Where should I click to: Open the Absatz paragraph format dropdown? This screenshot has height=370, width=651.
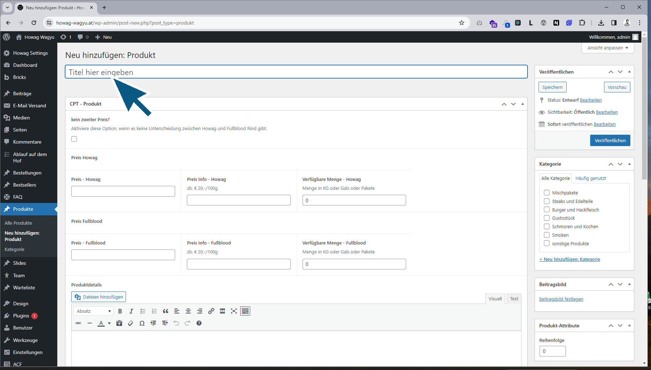tap(94, 311)
